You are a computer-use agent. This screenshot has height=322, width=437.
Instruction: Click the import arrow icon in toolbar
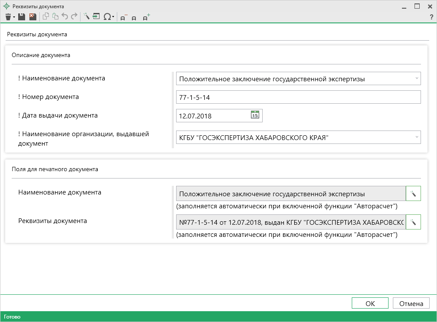(x=96, y=17)
